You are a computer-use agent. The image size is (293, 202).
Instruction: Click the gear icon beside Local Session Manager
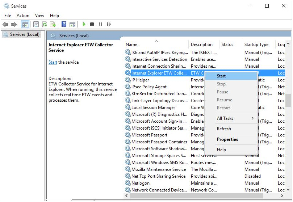(127, 108)
